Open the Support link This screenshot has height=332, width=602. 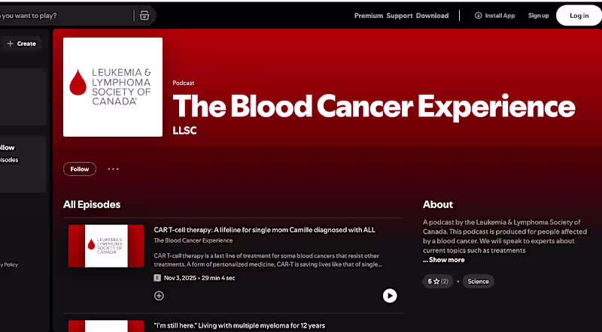click(x=400, y=16)
